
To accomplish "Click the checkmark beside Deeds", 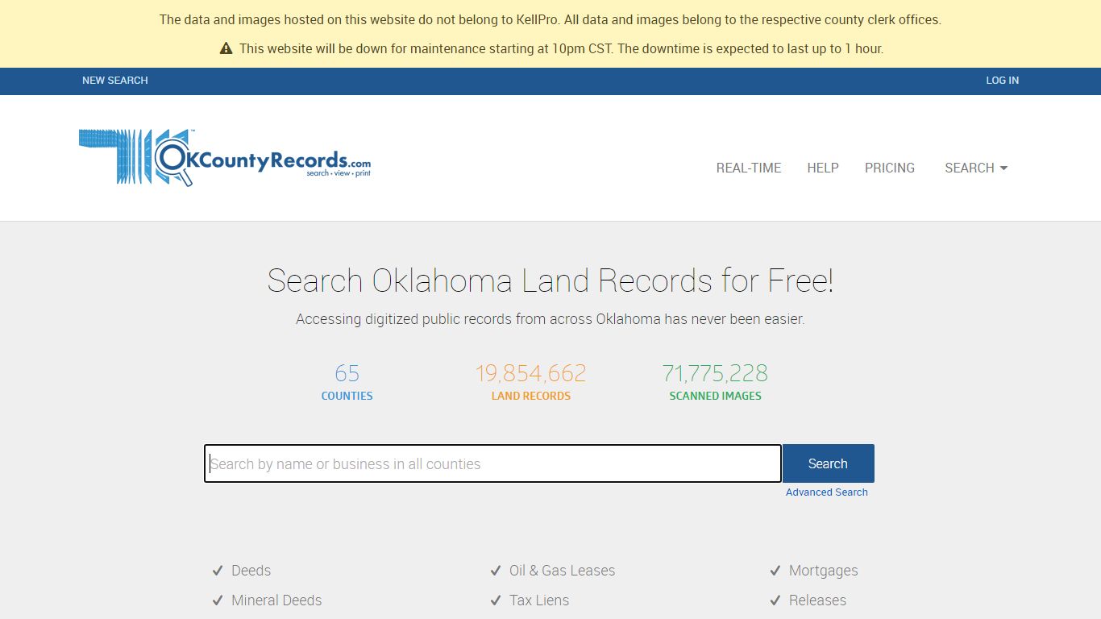I will coord(218,571).
